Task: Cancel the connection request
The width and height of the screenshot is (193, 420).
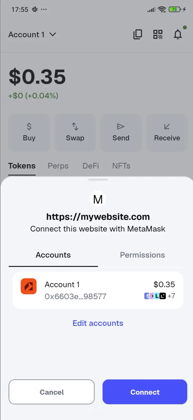Action: (51, 392)
